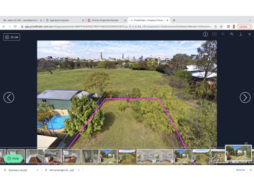Click the green Help button
The width and height of the screenshot is (254, 191).
13,158
